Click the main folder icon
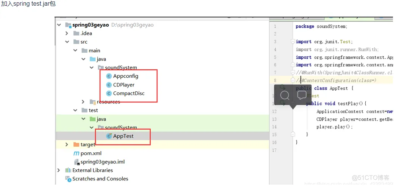The width and height of the screenshot is (396, 188). click(84, 50)
